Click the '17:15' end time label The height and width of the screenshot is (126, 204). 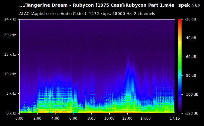click(x=175, y=118)
